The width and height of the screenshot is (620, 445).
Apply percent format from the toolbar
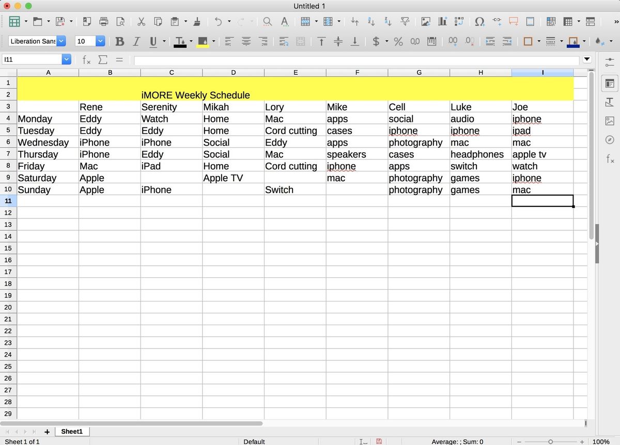pos(398,41)
